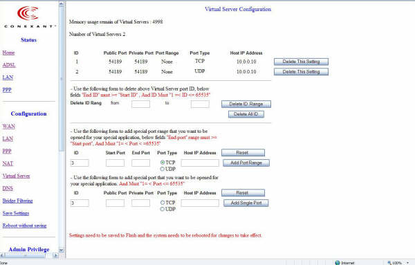Click the Add Single Port button
The width and height of the screenshot is (415, 265).
point(246,203)
